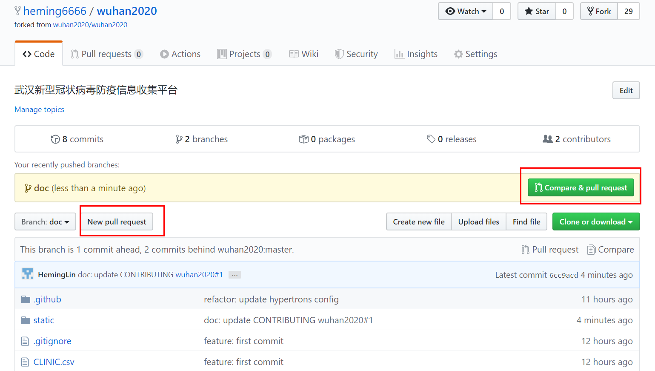655x371 pixels.
Task: Open .gitignore row's feature: first commit message
Action: pyautogui.click(x=243, y=341)
